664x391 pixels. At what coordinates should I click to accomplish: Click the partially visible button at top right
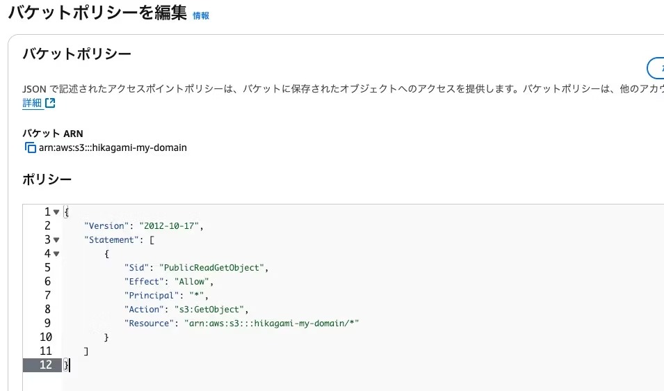[x=656, y=68]
